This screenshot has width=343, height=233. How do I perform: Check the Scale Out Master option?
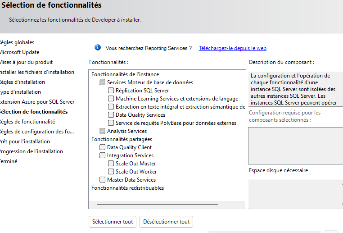pyautogui.click(x=111, y=164)
